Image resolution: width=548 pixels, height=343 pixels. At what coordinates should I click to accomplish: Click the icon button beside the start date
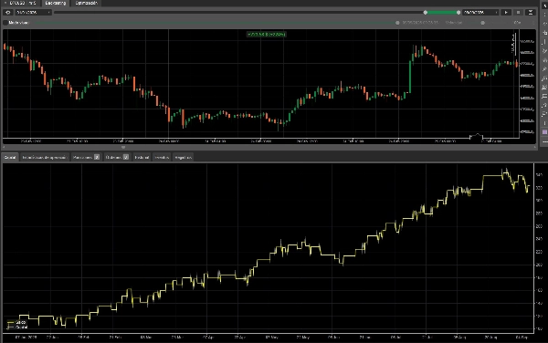8,12
